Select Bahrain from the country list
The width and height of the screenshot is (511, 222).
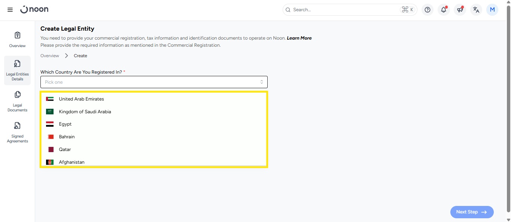point(153,137)
